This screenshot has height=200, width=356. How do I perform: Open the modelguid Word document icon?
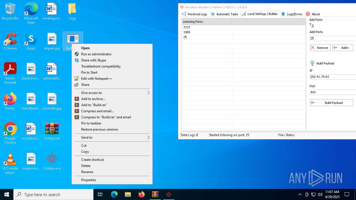52,12
